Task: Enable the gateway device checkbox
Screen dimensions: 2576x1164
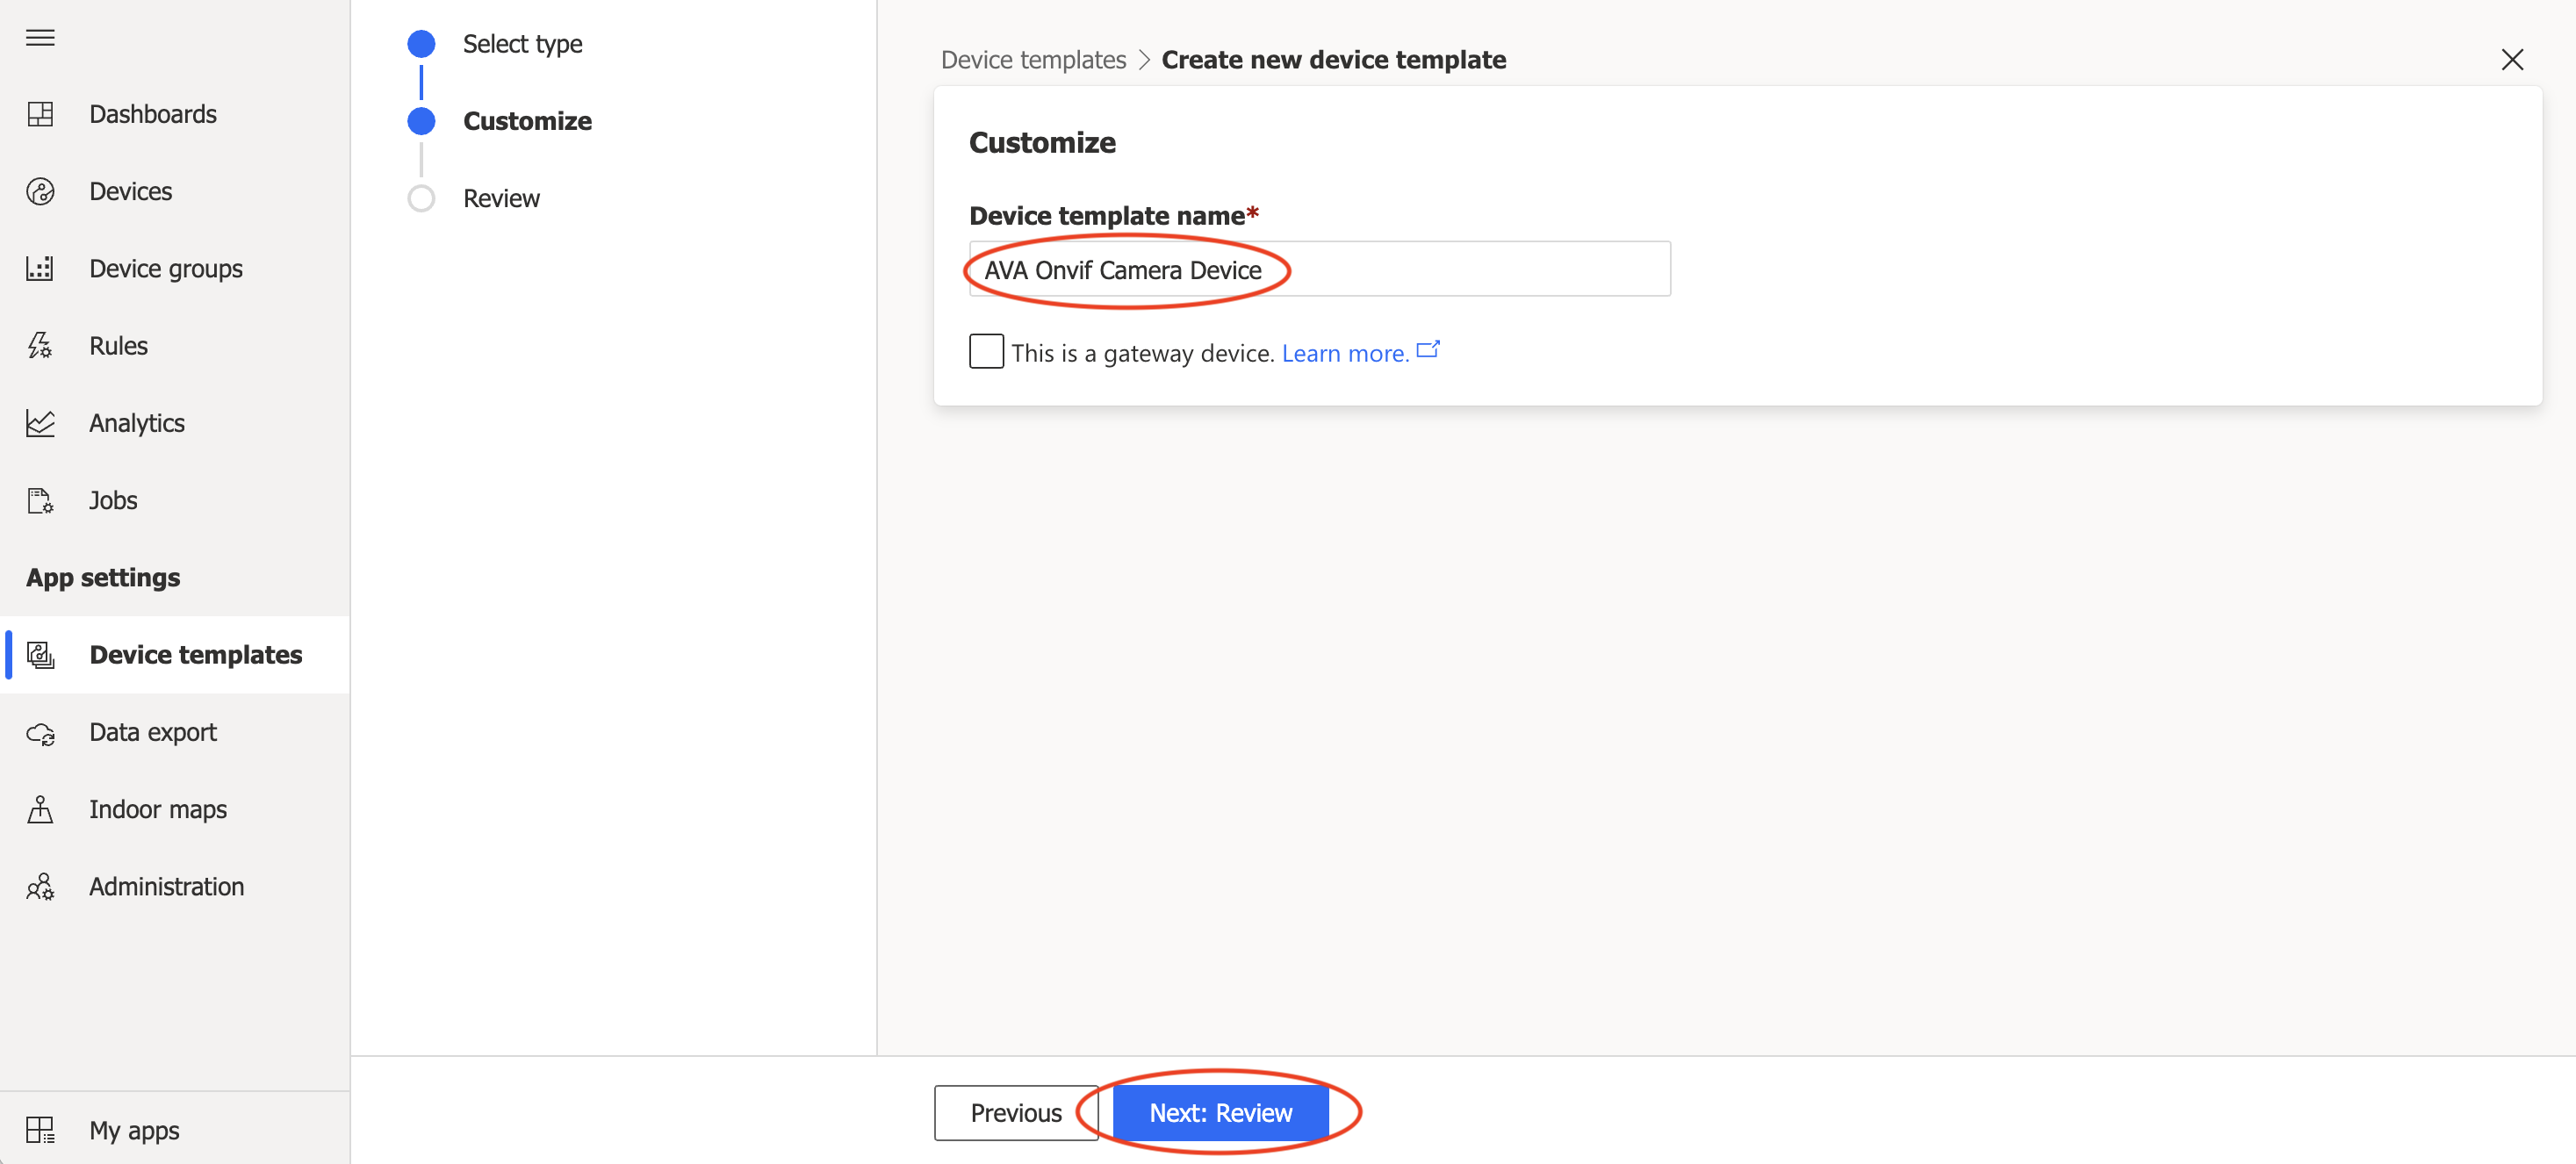Action: [x=988, y=351]
